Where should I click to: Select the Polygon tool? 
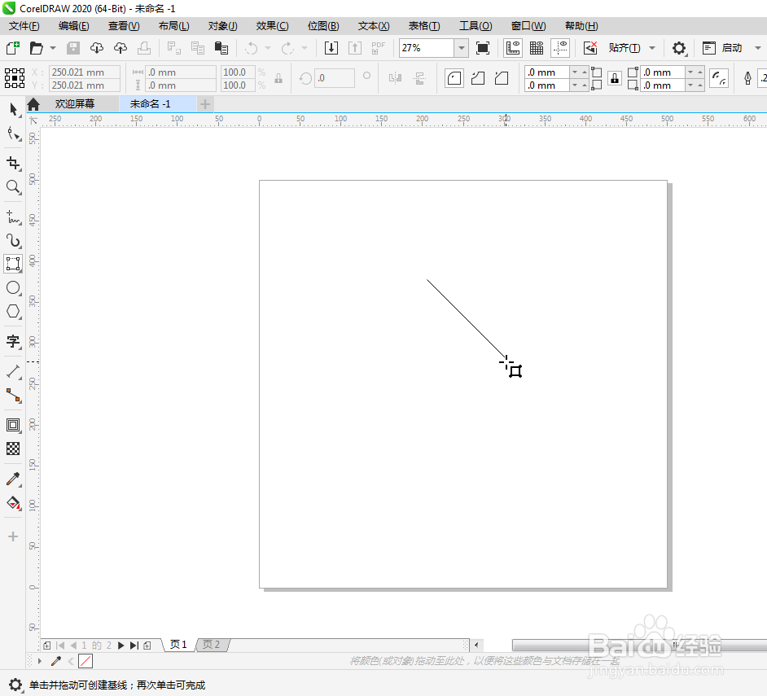(13, 312)
